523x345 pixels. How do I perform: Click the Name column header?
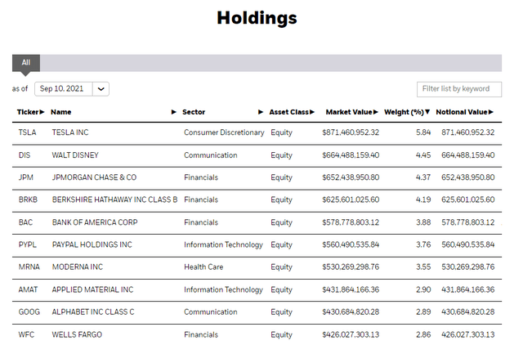(x=61, y=112)
